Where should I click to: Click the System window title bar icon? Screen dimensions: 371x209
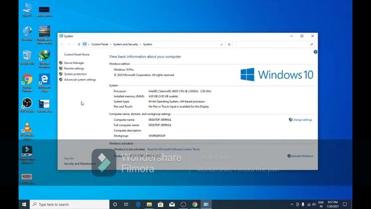click(61, 36)
